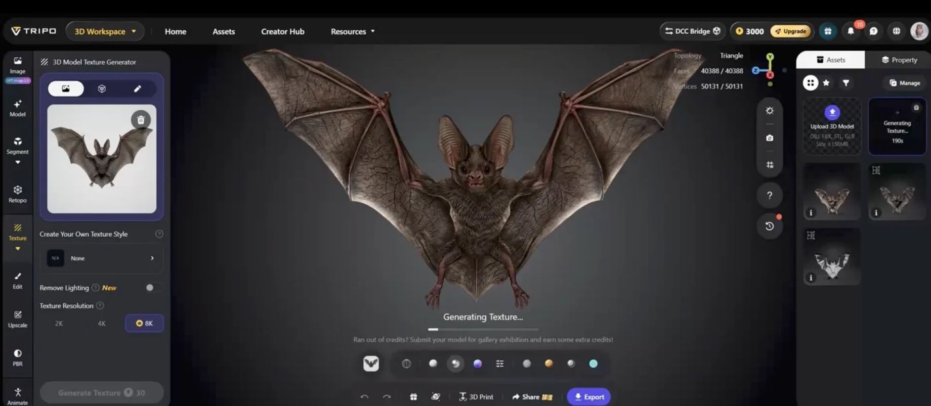The image size is (931, 406).
Task: Expand the Segment tool arrow
Action: pos(18,162)
